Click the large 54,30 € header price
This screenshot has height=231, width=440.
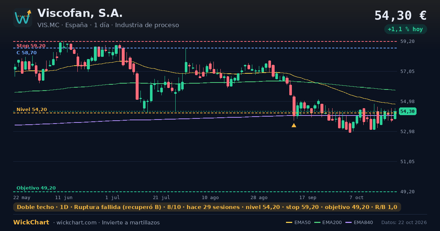[400, 15]
